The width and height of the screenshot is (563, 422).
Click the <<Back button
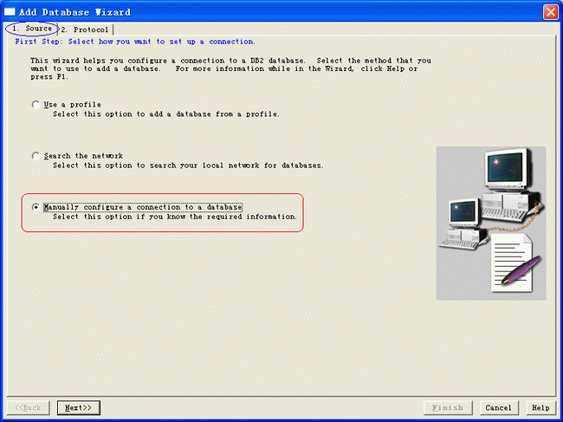click(29, 407)
